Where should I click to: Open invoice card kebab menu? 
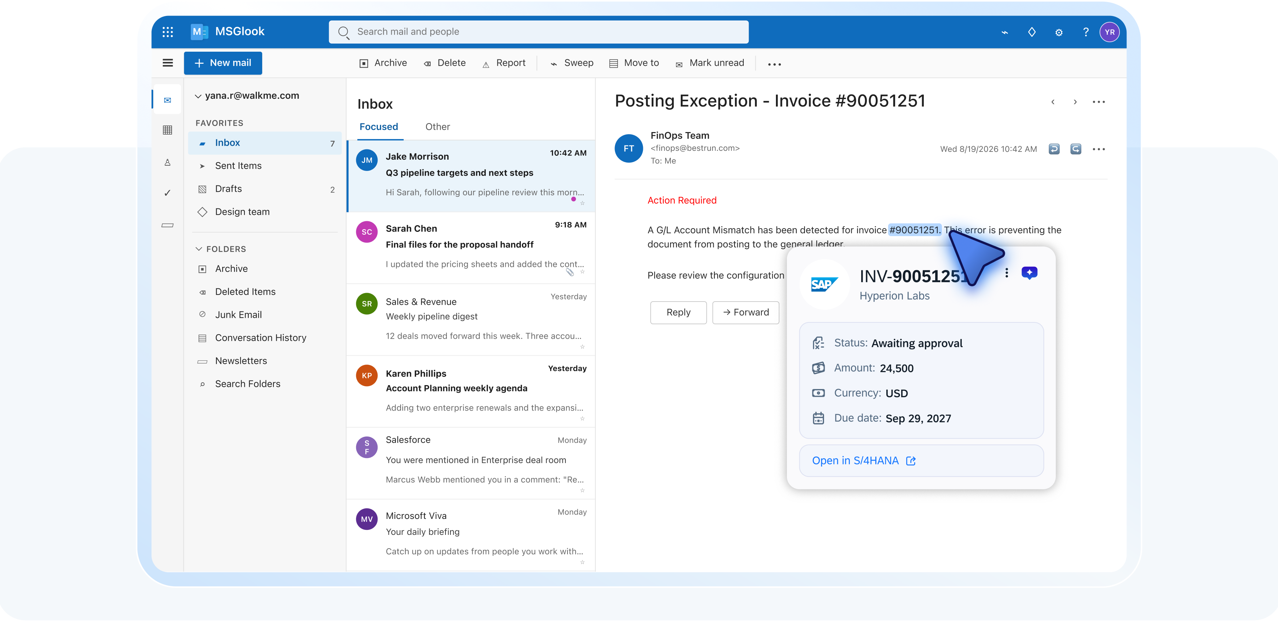pyautogui.click(x=1006, y=273)
